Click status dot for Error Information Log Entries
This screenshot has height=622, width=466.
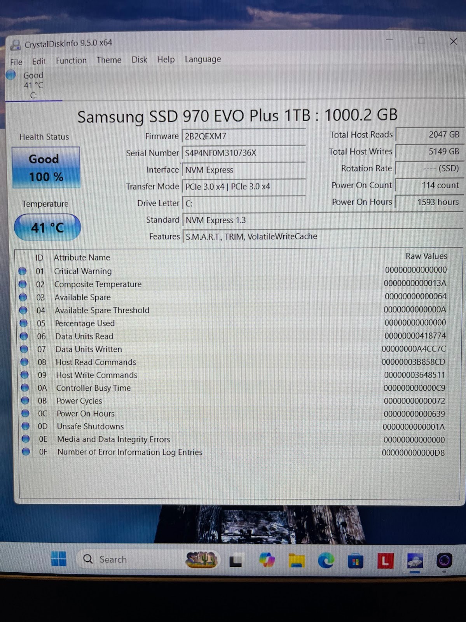coord(26,452)
